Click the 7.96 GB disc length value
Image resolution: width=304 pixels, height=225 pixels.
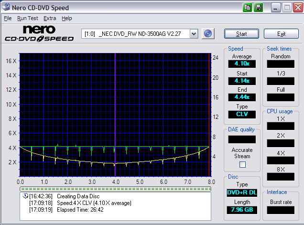pyautogui.click(x=242, y=210)
